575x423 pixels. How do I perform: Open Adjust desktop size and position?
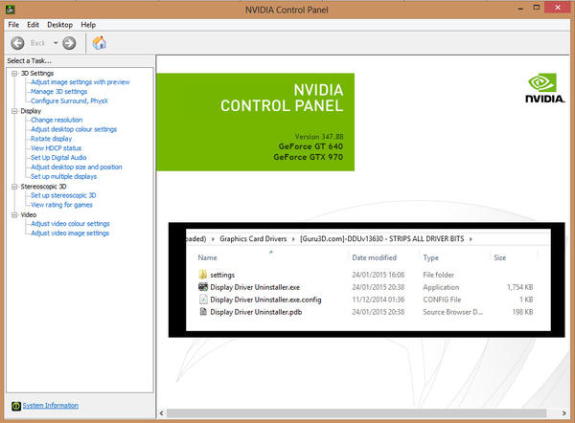pos(77,167)
